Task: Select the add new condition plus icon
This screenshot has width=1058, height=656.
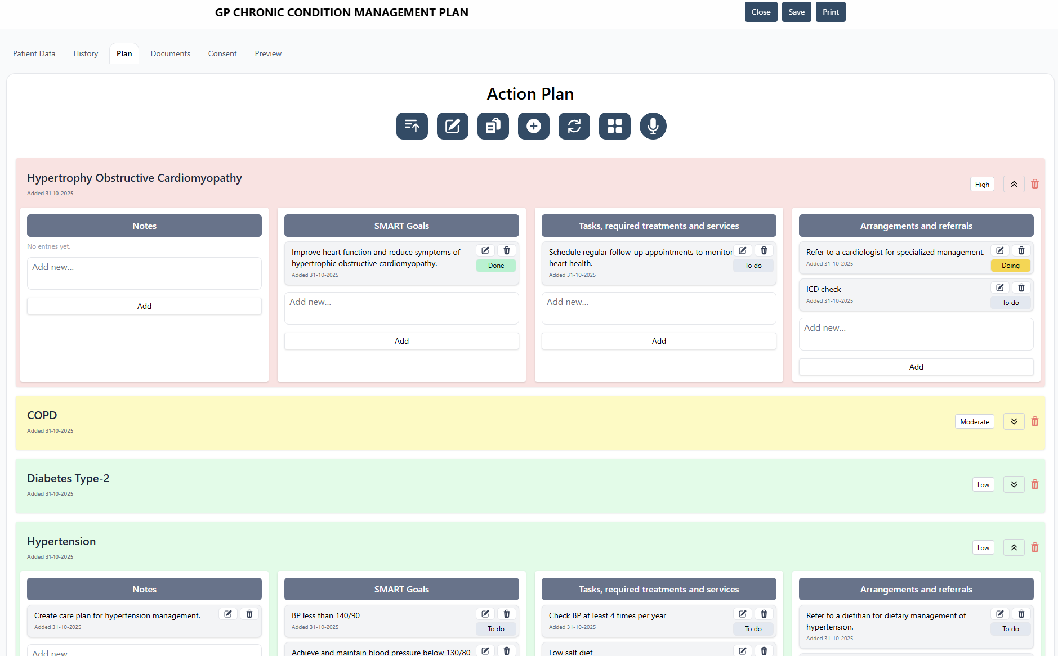Action: point(533,126)
